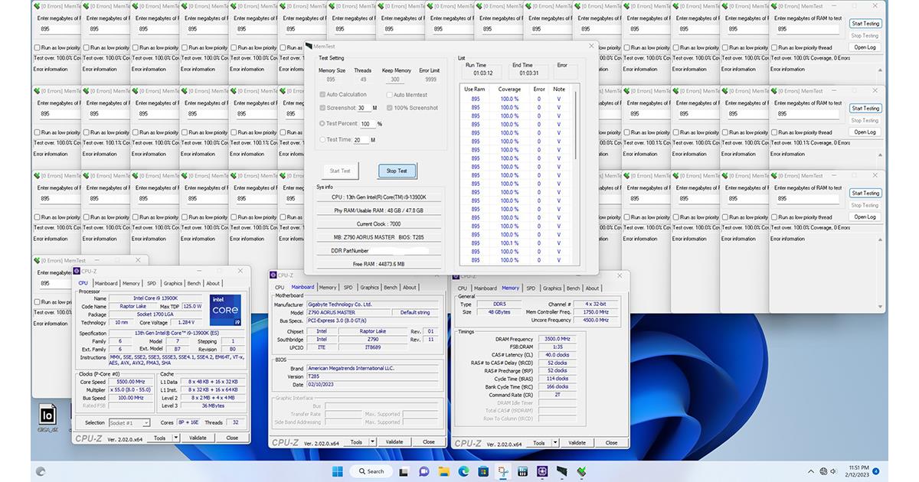Select the Test Time radio option
The width and height of the screenshot is (919, 482).
coord(322,140)
